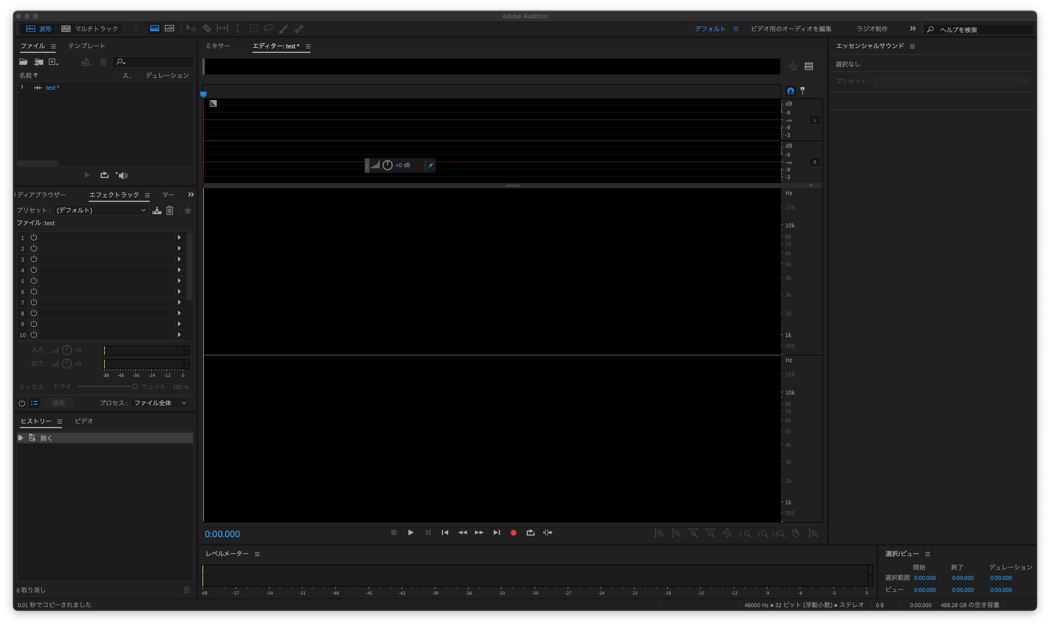Expand the test file tree row

(22, 87)
